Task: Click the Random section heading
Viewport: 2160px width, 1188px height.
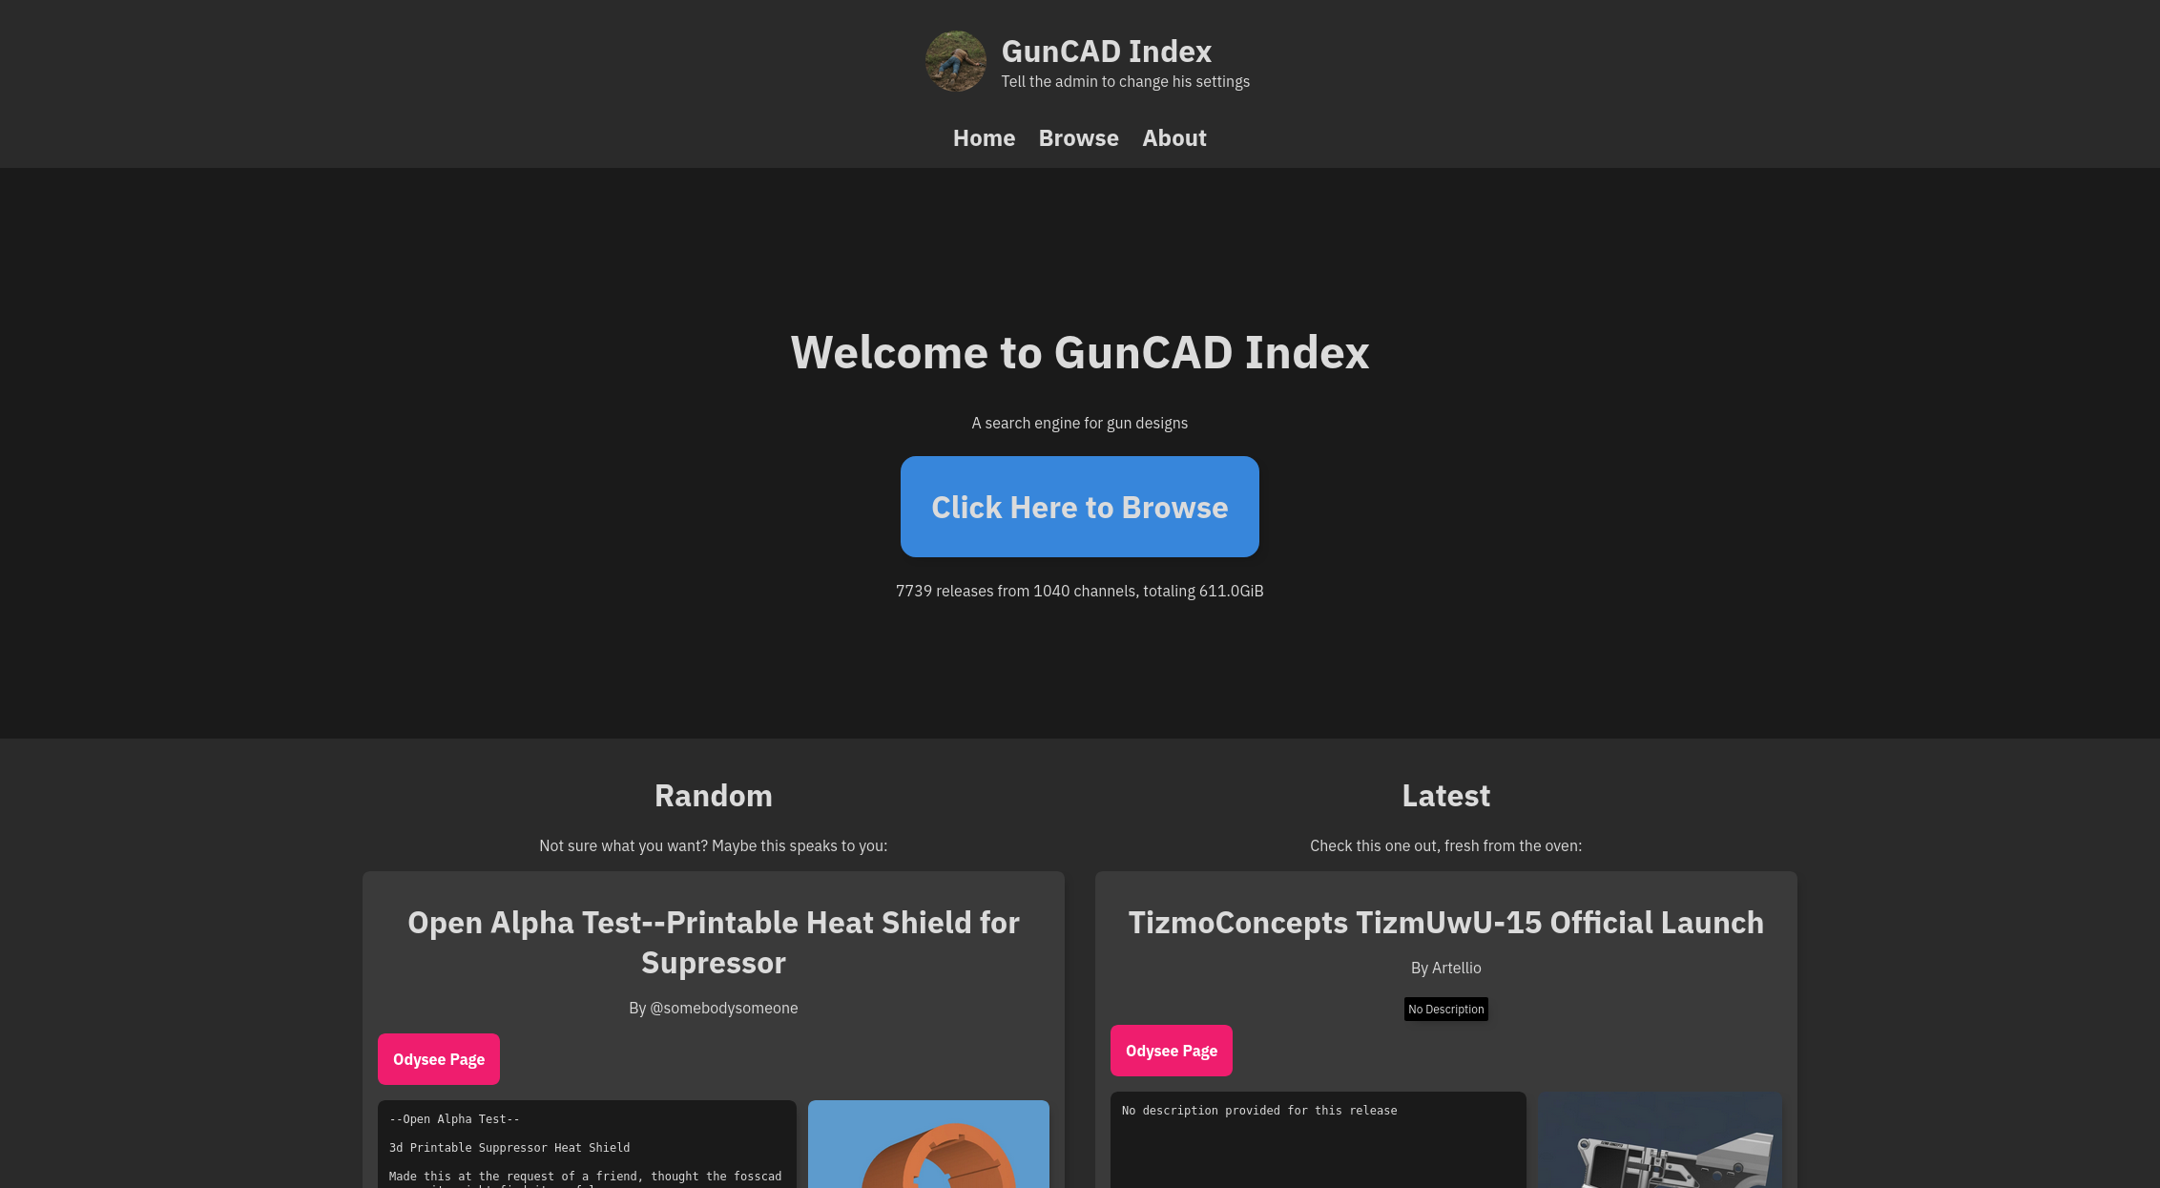Action: (714, 796)
